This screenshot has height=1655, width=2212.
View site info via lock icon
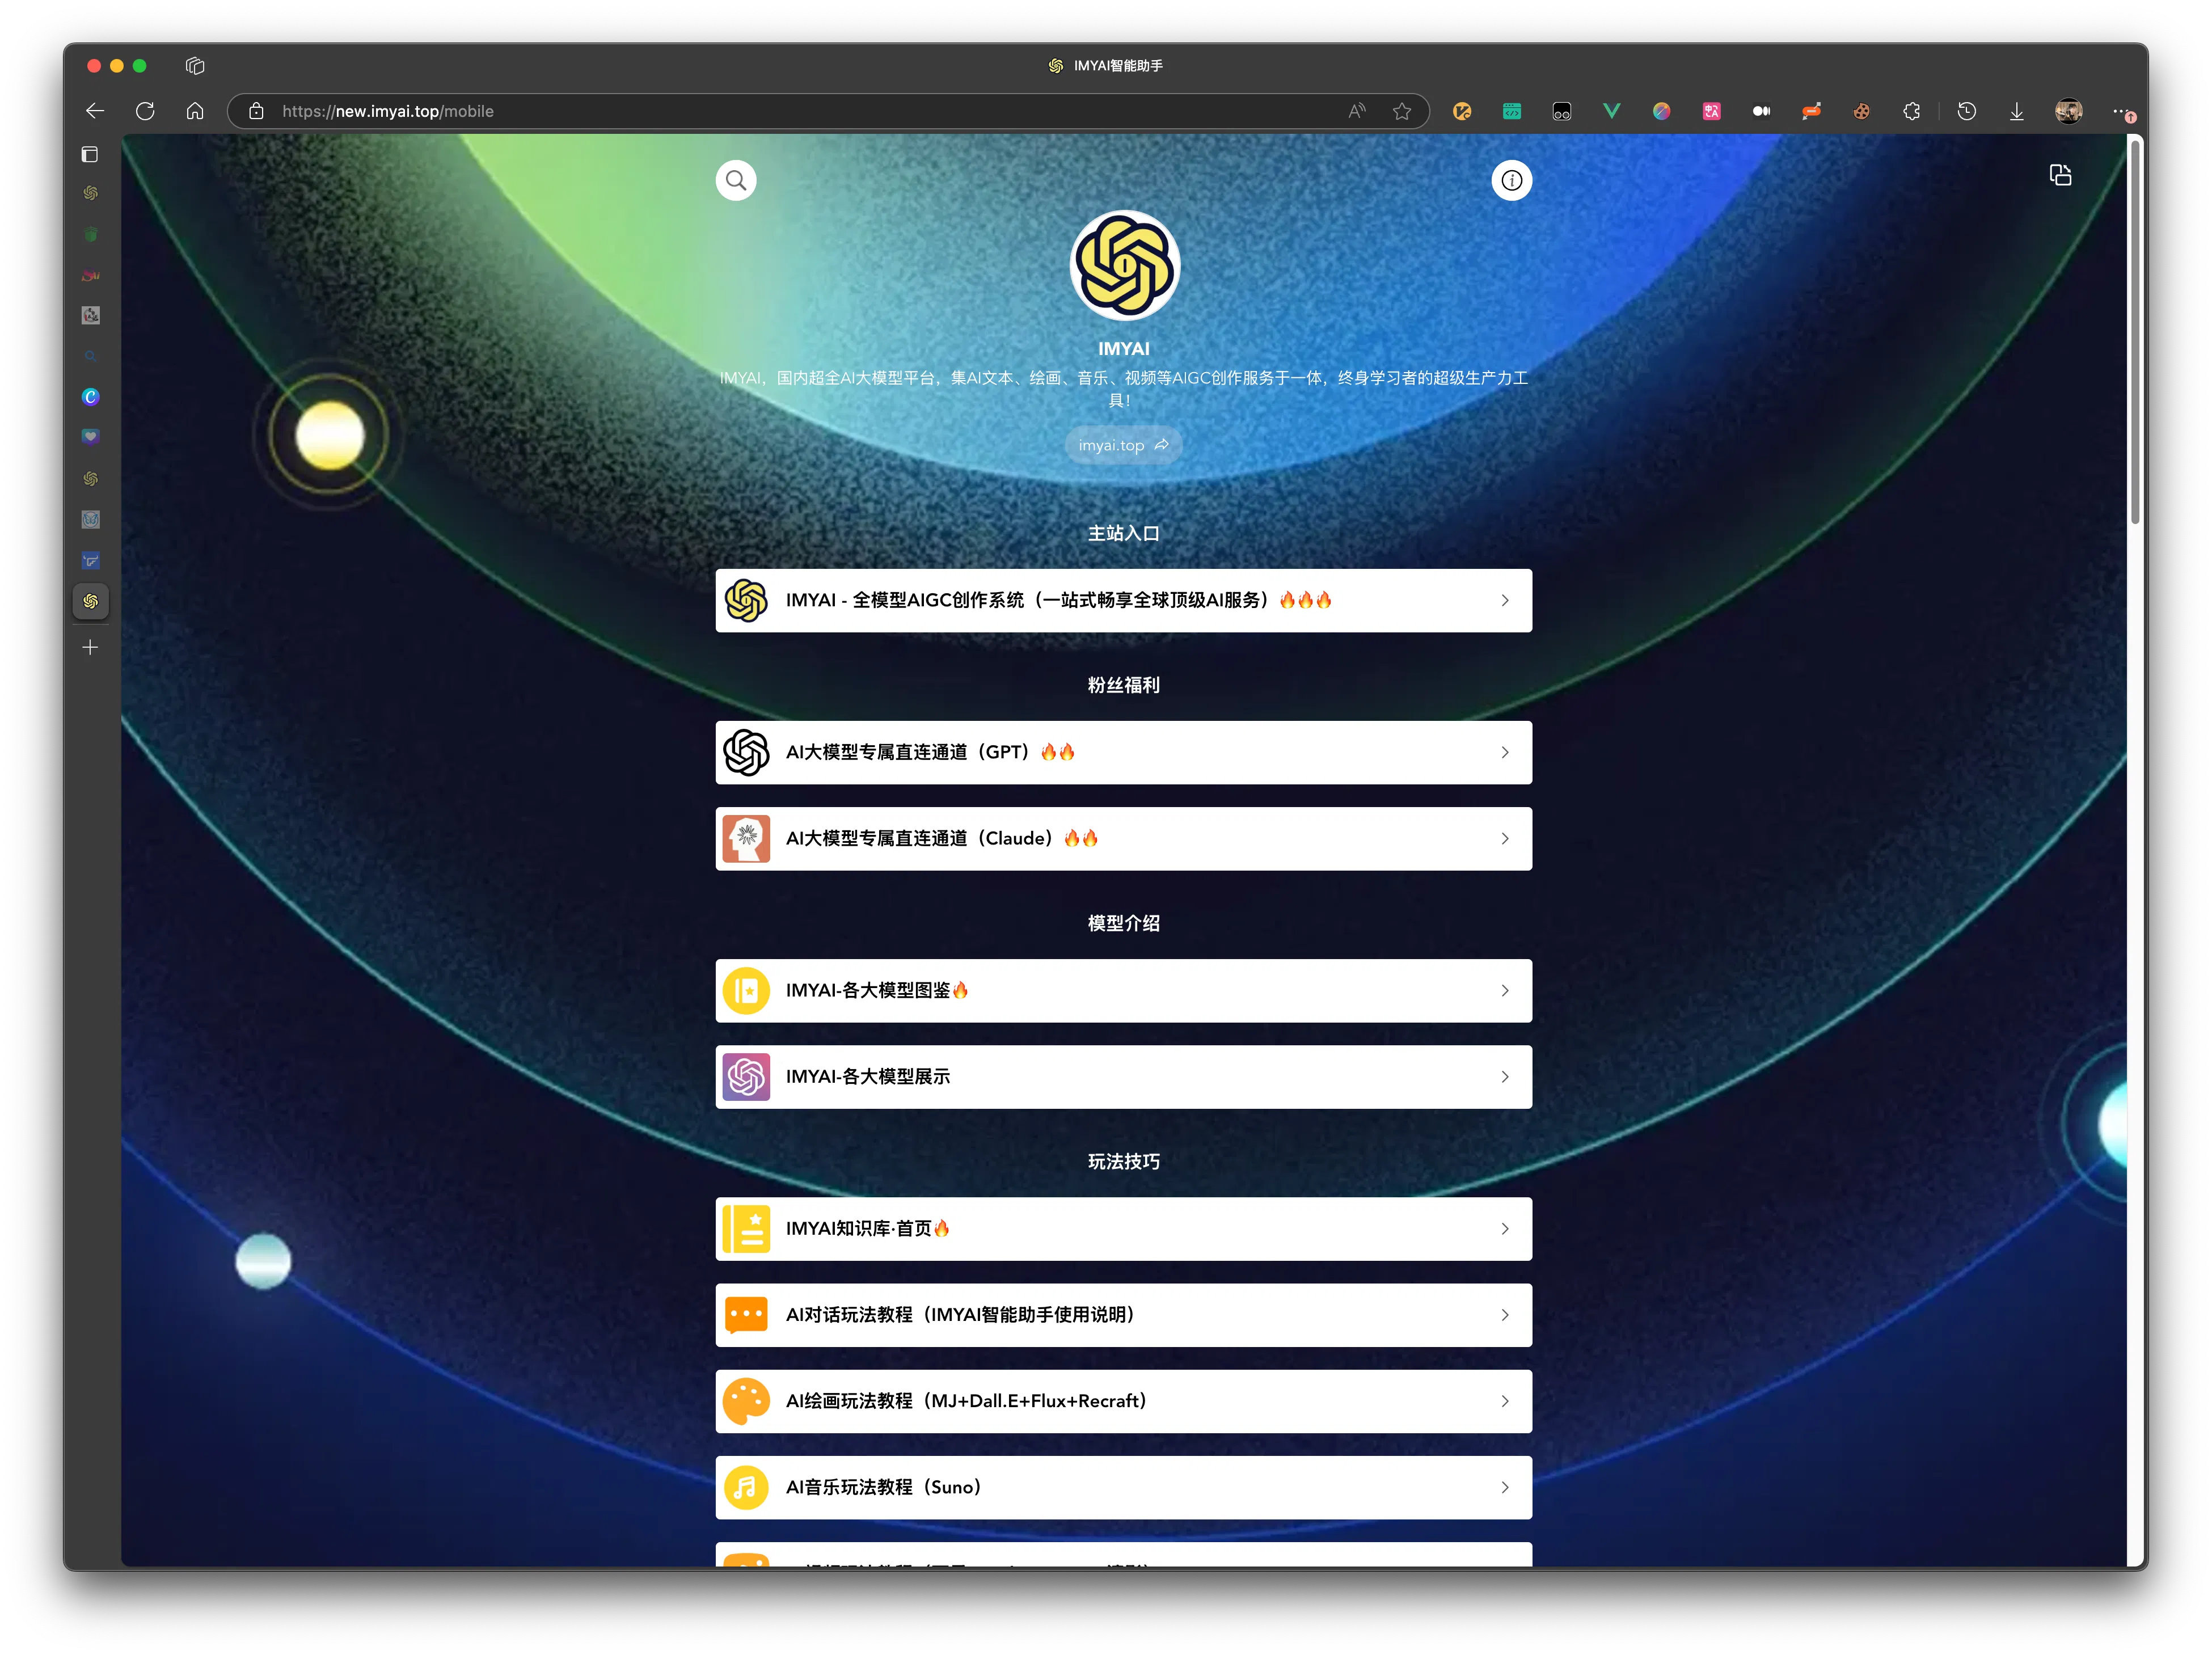256,111
